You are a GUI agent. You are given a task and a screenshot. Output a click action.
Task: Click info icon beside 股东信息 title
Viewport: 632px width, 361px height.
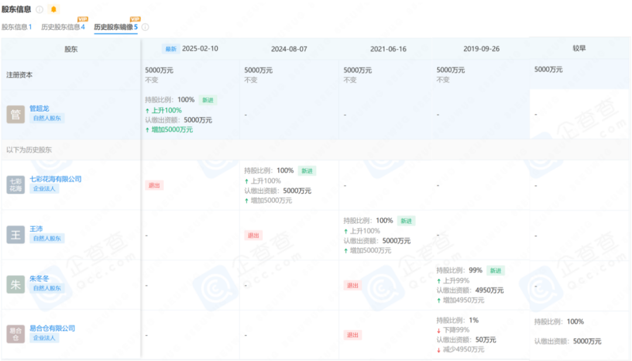coord(39,9)
